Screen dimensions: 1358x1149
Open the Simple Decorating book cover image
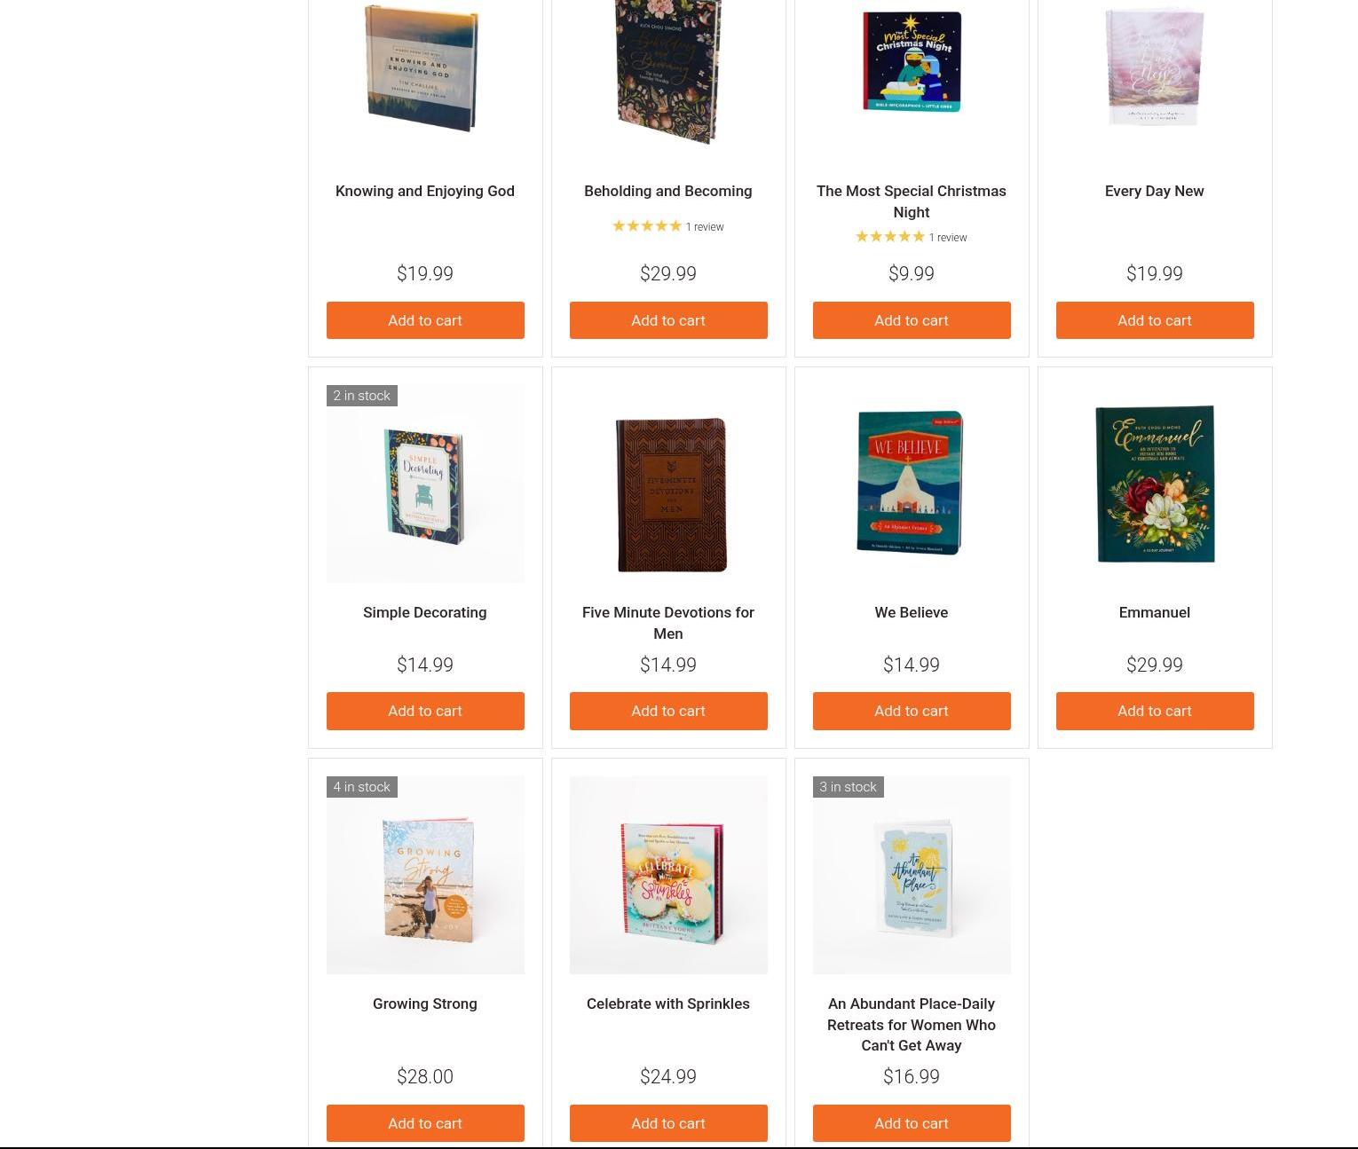[425, 484]
